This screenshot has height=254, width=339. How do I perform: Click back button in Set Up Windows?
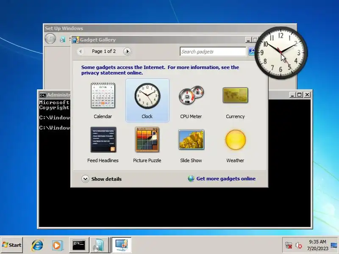click(50, 39)
